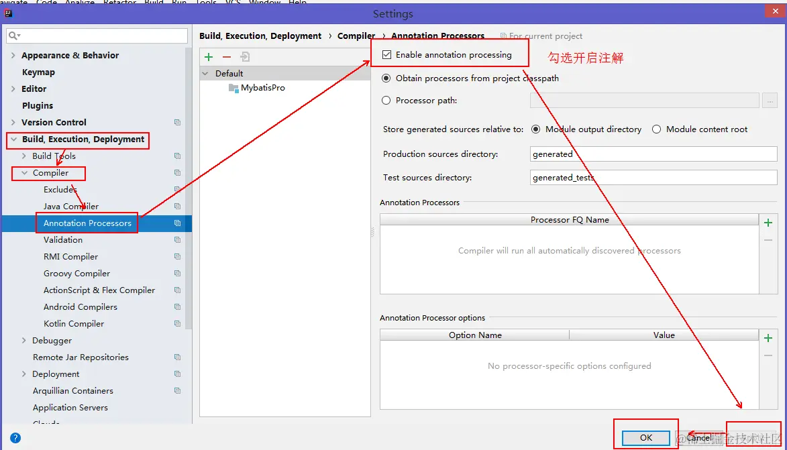Open Keymap settings page
Screen dimensions: 787x450
tap(38, 72)
